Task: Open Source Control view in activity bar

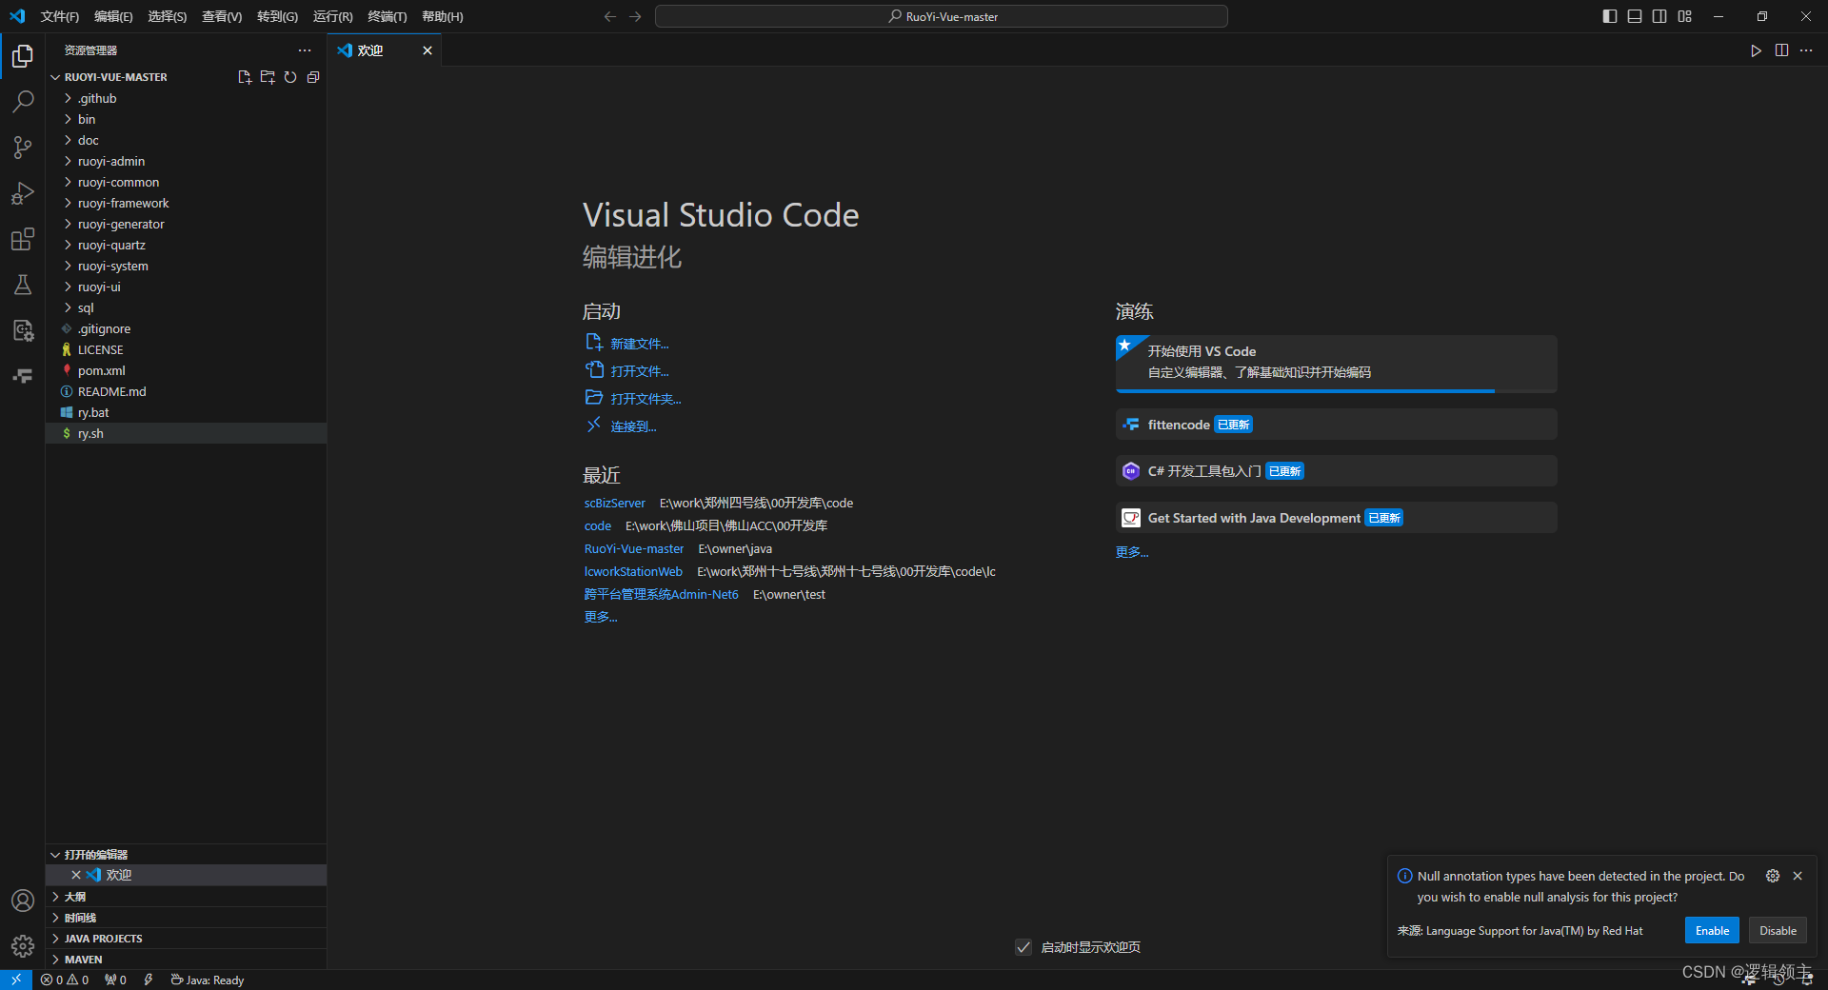Action: [x=23, y=148]
